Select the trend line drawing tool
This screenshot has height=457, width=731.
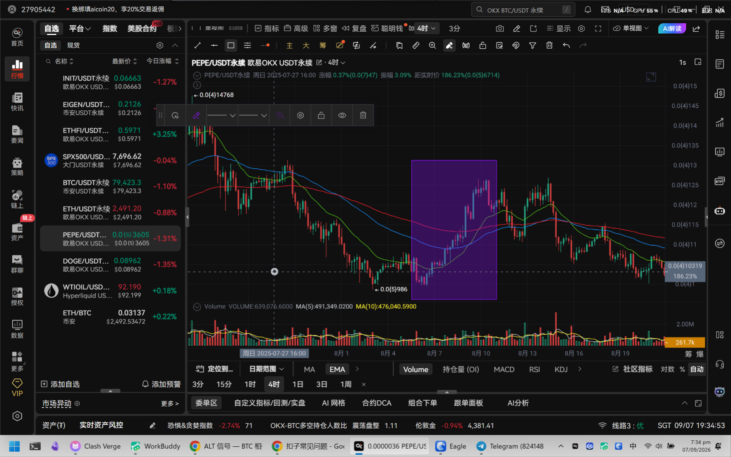tap(197, 46)
